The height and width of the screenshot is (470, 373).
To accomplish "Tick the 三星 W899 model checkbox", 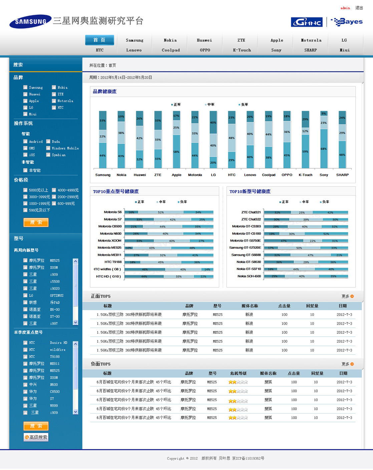I will [25, 405].
